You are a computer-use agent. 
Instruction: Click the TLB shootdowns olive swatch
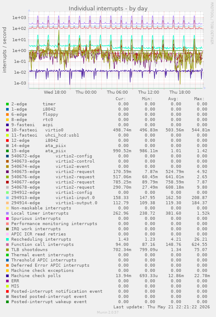click(x=7, y=250)
